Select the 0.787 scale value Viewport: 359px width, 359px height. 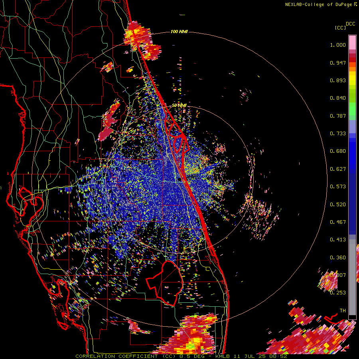pyautogui.click(x=338, y=116)
